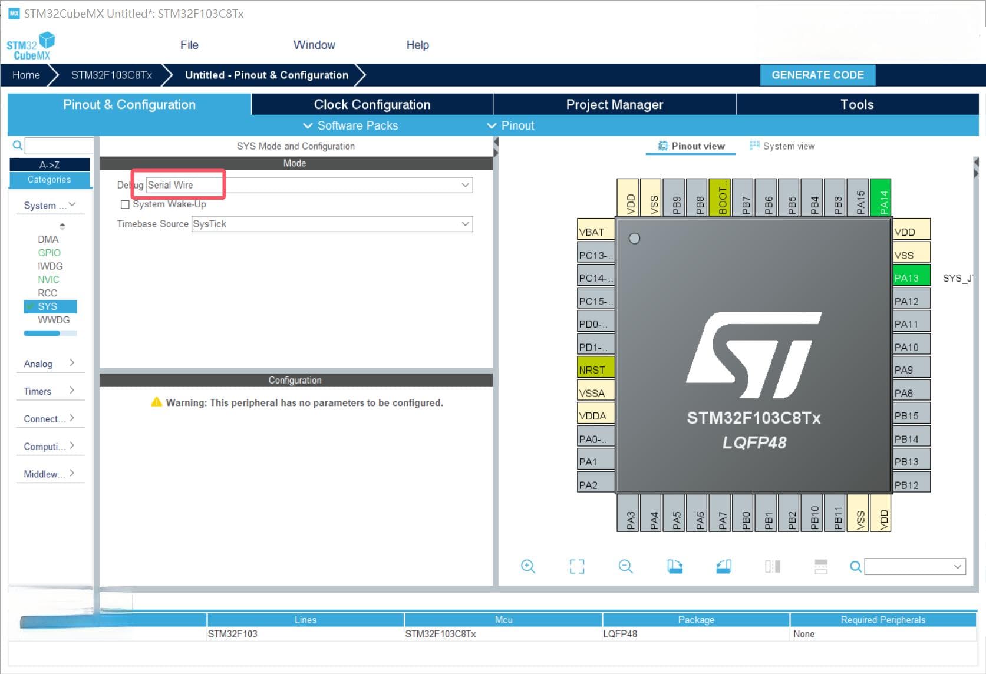Click the STM32F103C8Tx breadcrumb
Screen dimensions: 986x674
click(111, 75)
